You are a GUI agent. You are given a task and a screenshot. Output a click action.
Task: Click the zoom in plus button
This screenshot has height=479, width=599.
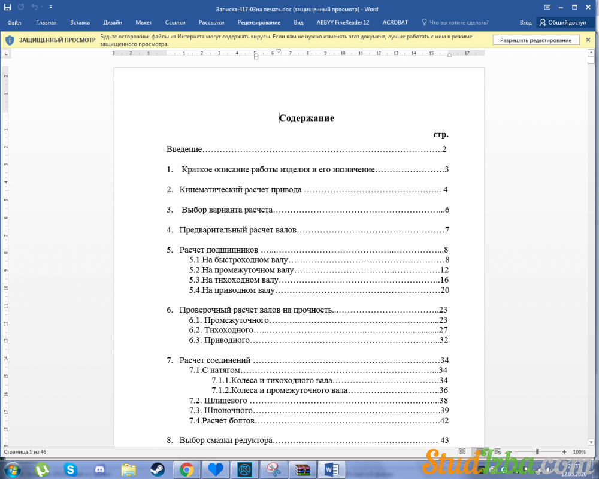pos(564,451)
